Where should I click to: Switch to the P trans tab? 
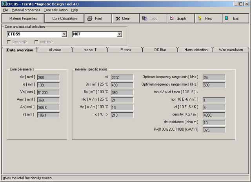pos(125,50)
